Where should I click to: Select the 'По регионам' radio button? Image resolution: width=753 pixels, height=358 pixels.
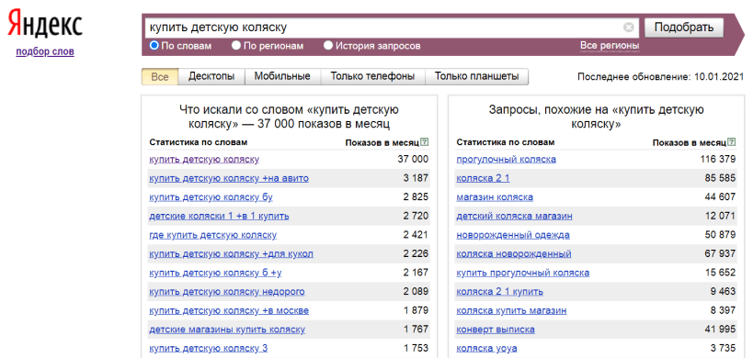coord(235,46)
